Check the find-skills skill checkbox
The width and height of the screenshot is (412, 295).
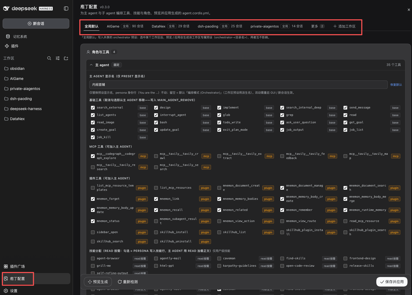[x=282, y=258]
